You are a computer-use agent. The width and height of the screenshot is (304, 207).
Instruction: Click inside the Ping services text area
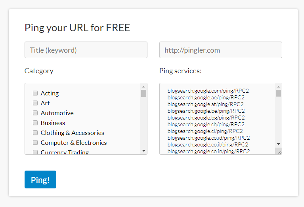click(x=217, y=119)
